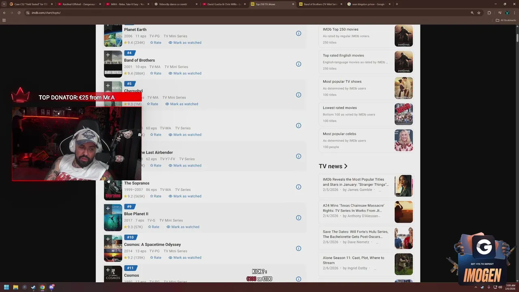
Task: Mark The Sopranos as watched
Action: coord(185,196)
